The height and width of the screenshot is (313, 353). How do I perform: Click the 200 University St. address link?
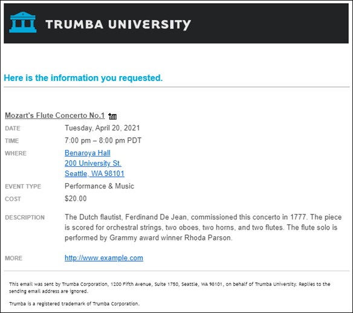(x=93, y=163)
